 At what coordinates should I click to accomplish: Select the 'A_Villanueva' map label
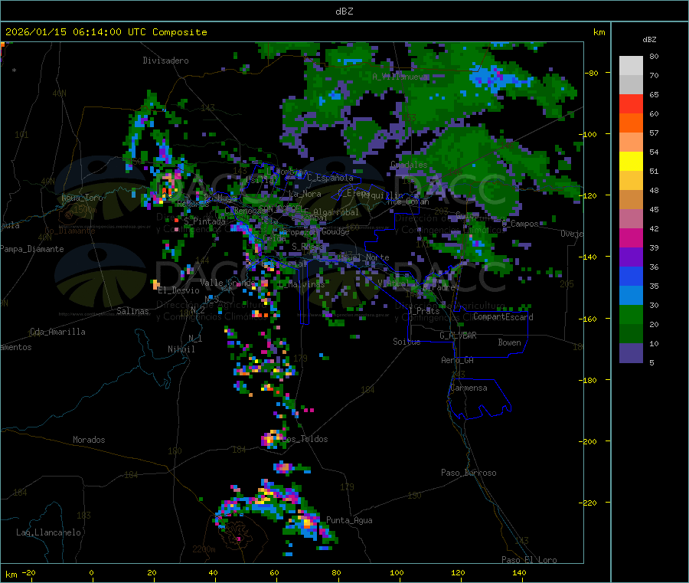[x=400, y=77]
